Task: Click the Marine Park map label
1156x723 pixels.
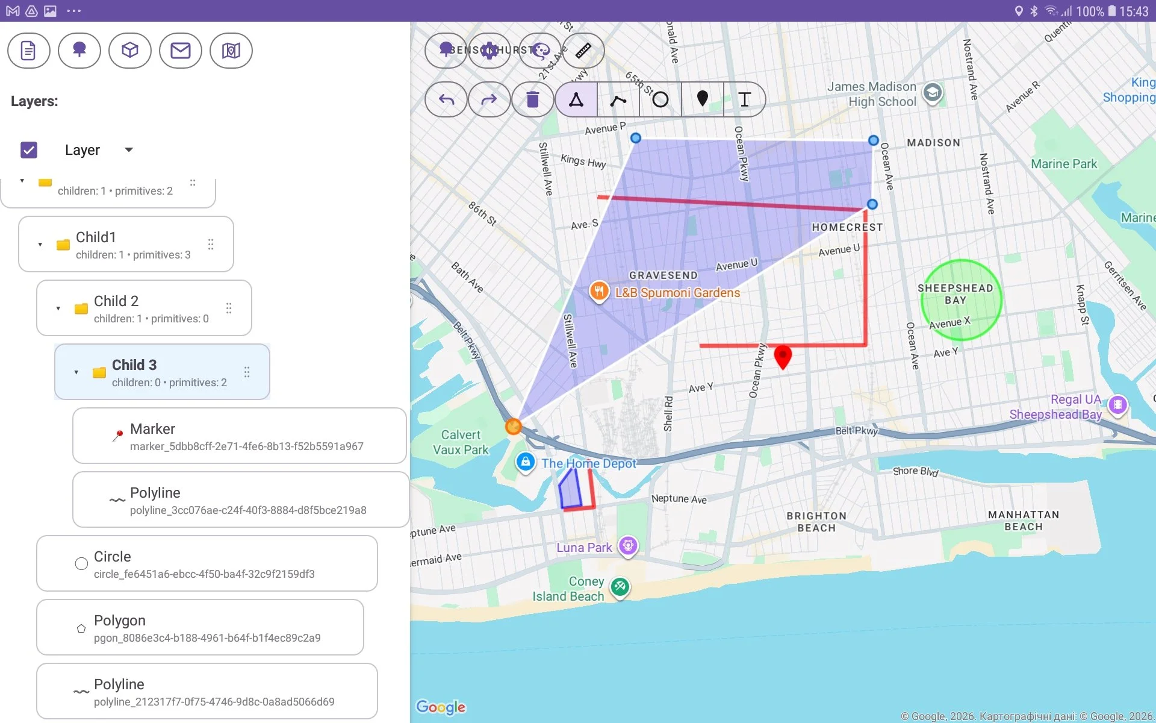Action: point(1064,164)
